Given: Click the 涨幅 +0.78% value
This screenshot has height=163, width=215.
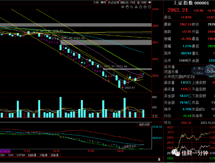Looking at the screenshot, I should pyautogui.click(x=186, y=39).
